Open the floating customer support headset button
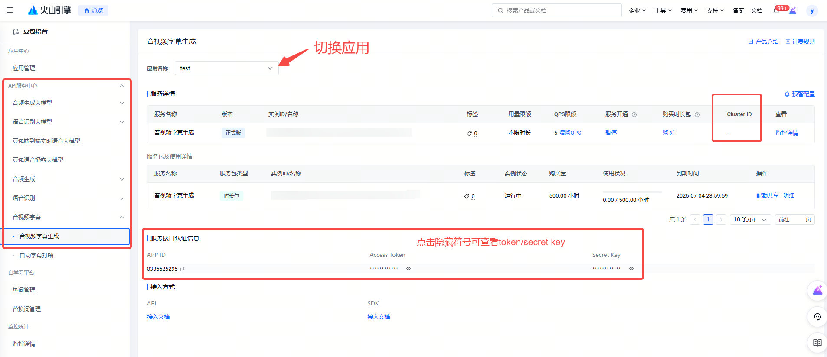The image size is (827, 357). (x=817, y=317)
